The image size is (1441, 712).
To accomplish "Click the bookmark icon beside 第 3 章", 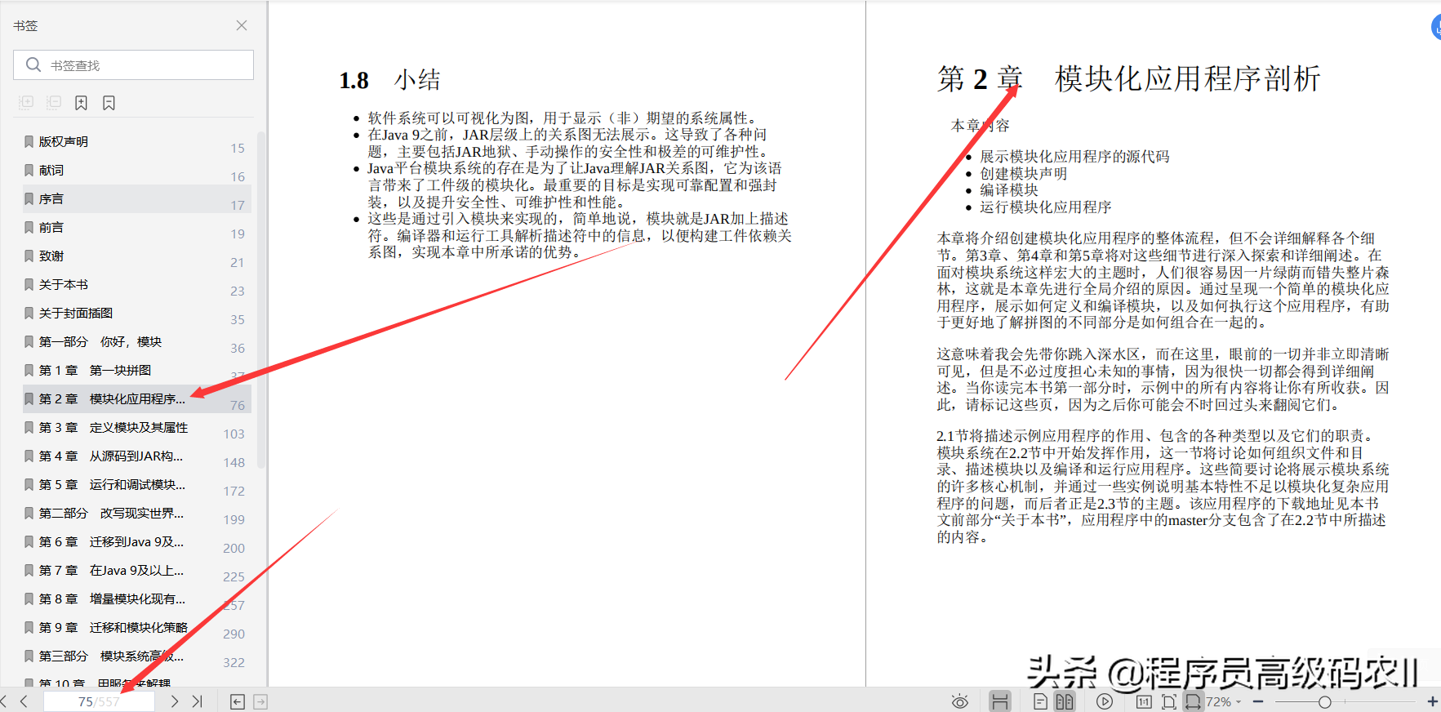I will [29, 428].
